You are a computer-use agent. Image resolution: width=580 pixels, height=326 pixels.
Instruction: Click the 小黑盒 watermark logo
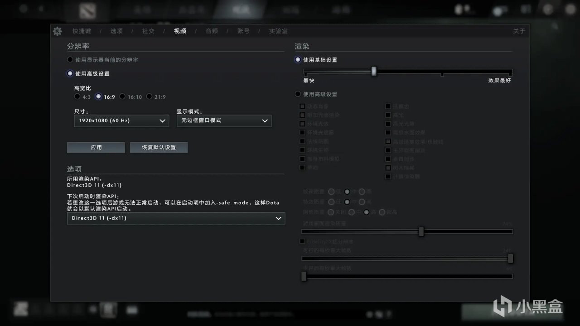click(529, 307)
